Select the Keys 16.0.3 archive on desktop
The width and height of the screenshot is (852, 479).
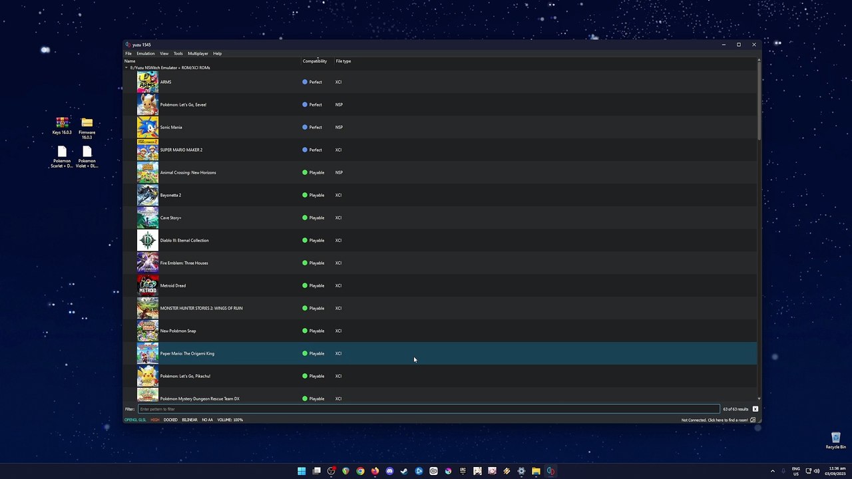point(62,126)
